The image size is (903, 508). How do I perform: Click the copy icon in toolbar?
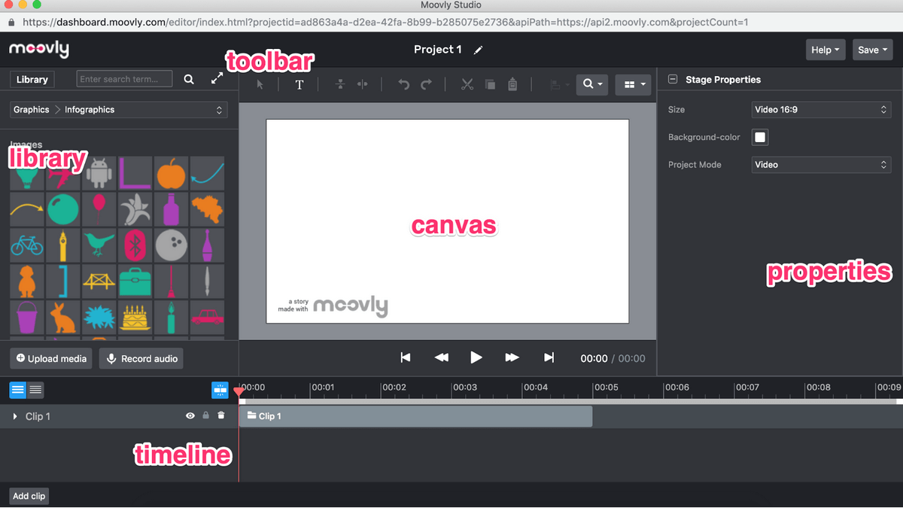[x=490, y=84]
